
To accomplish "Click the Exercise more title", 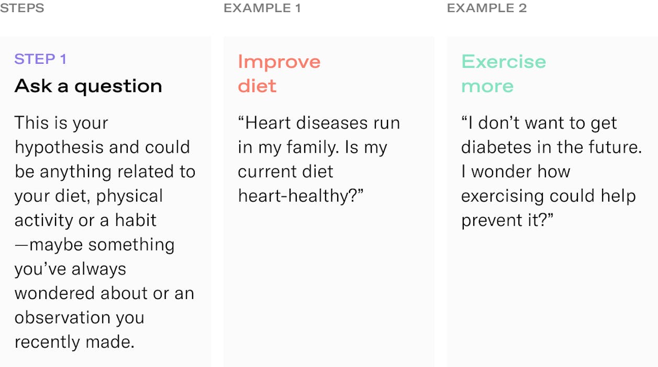I will pyautogui.click(x=504, y=74).
